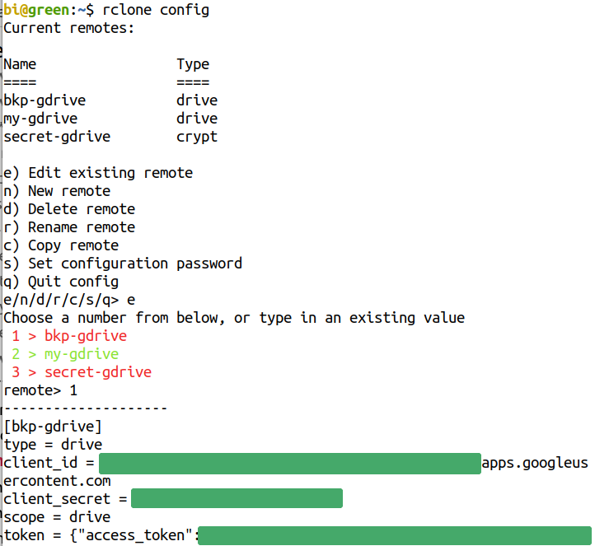The image size is (595, 546).
Task: Click the "e/n/d/r/c/s/q> e" prompt line
Action: click(x=69, y=300)
